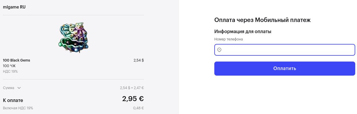Click the Оплата через Мобильный платеж heading
This screenshot has width=357, height=114.
point(262,20)
